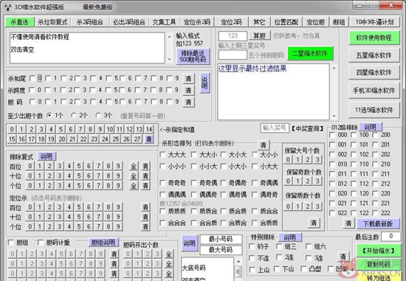Start filtering with 【开始缩水】
Screen dimensions: 406x281
pyautogui.click(x=378, y=251)
